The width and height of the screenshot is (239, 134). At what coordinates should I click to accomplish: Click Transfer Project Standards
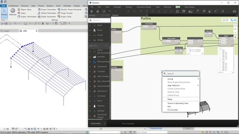pos(69,9)
